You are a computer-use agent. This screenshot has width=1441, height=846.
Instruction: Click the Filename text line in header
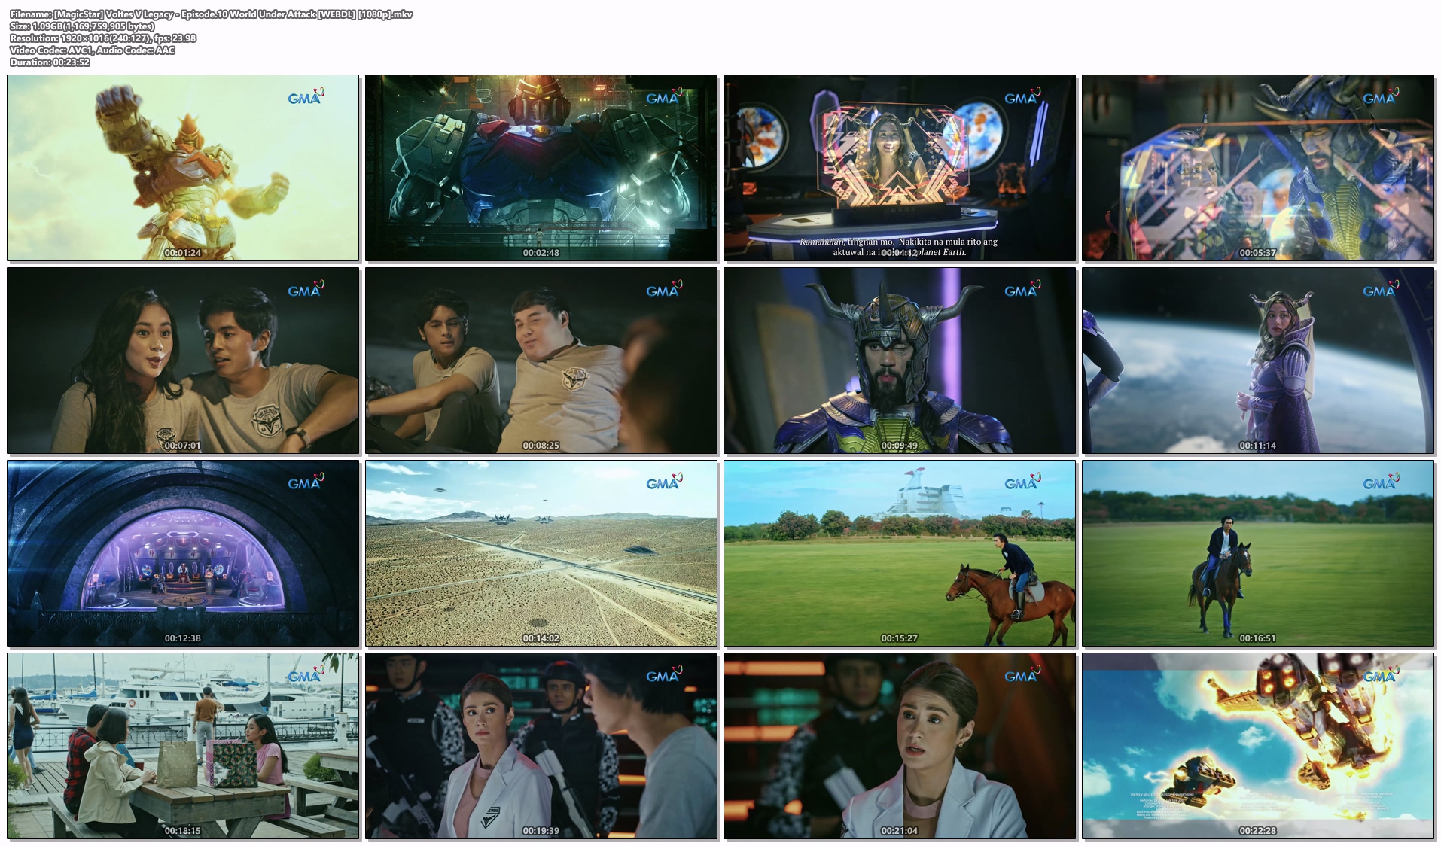(211, 14)
